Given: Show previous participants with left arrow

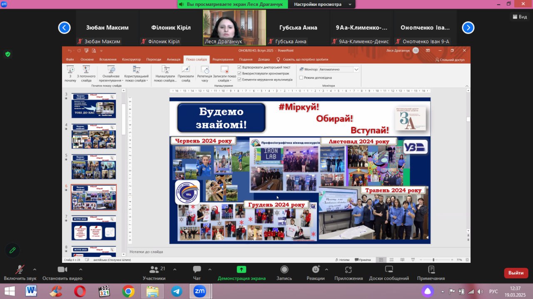Looking at the screenshot, I should click(x=64, y=28).
